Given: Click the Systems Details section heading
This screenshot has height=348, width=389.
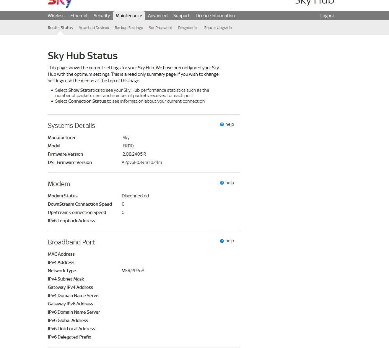Looking at the screenshot, I should click(x=71, y=125).
